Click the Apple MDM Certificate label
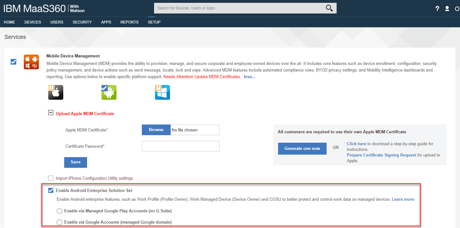 click(x=86, y=130)
